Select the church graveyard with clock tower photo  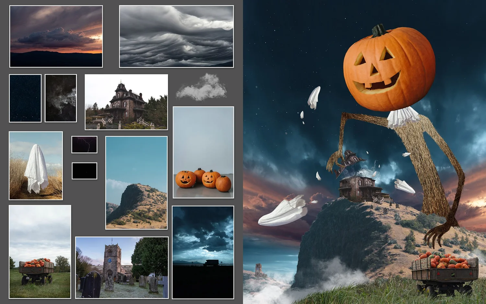coord(121,267)
